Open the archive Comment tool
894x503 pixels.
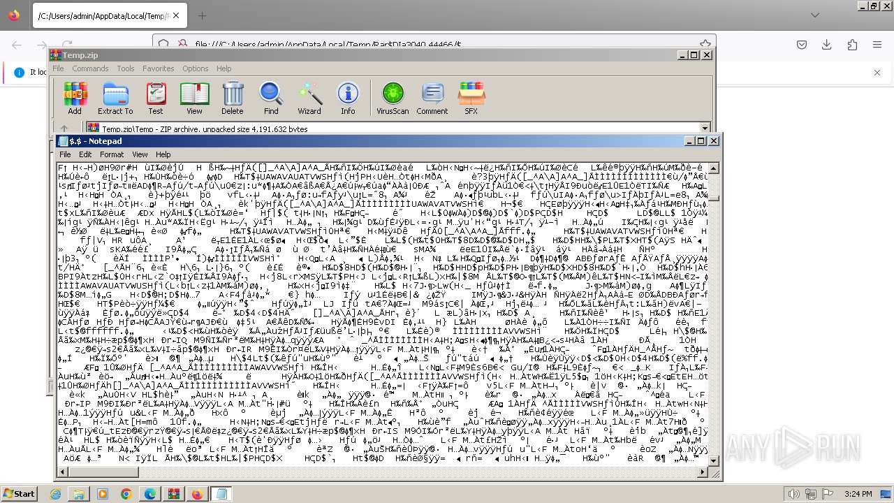(432, 98)
